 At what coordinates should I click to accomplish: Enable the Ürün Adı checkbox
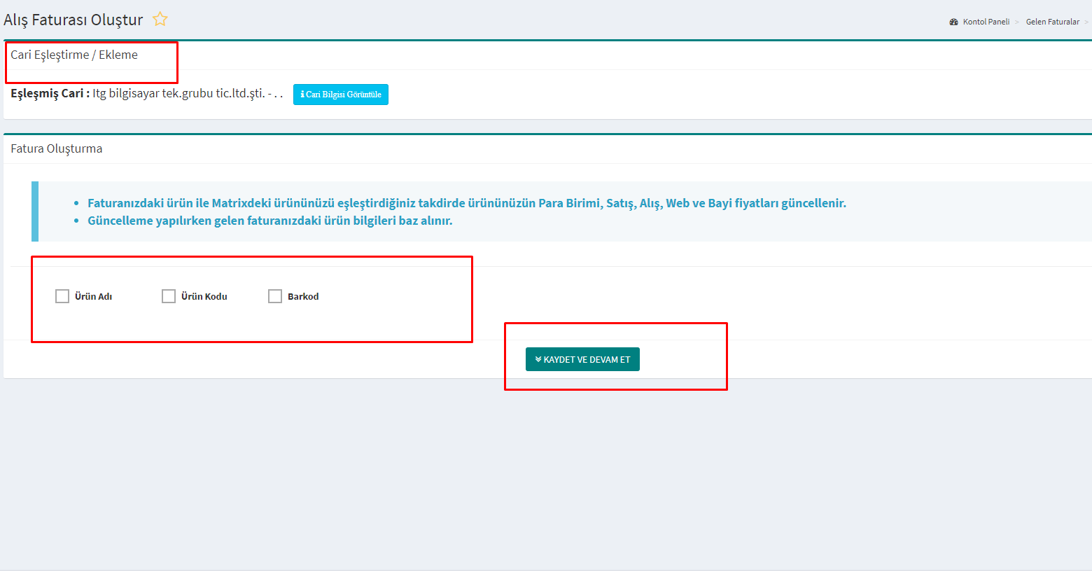coord(62,296)
